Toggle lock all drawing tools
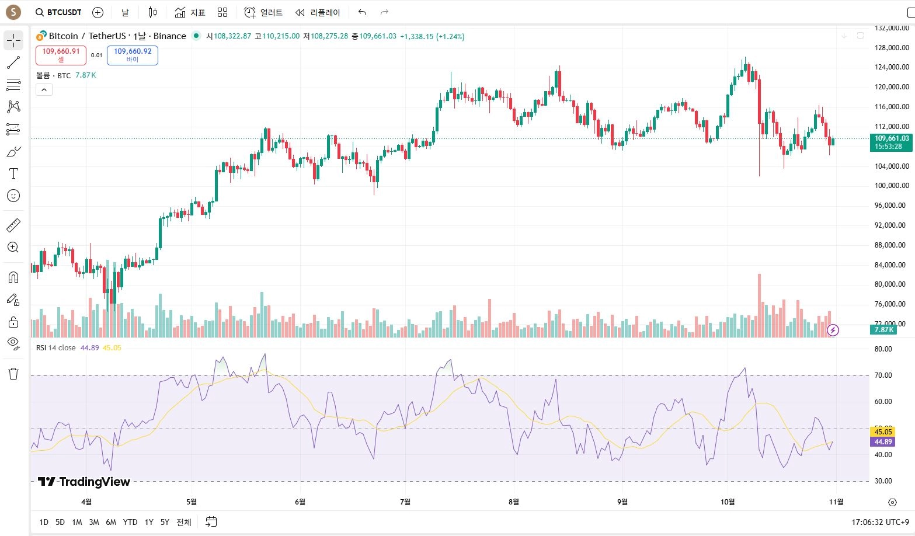The width and height of the screenshot is (915, 536). (13, 322)
